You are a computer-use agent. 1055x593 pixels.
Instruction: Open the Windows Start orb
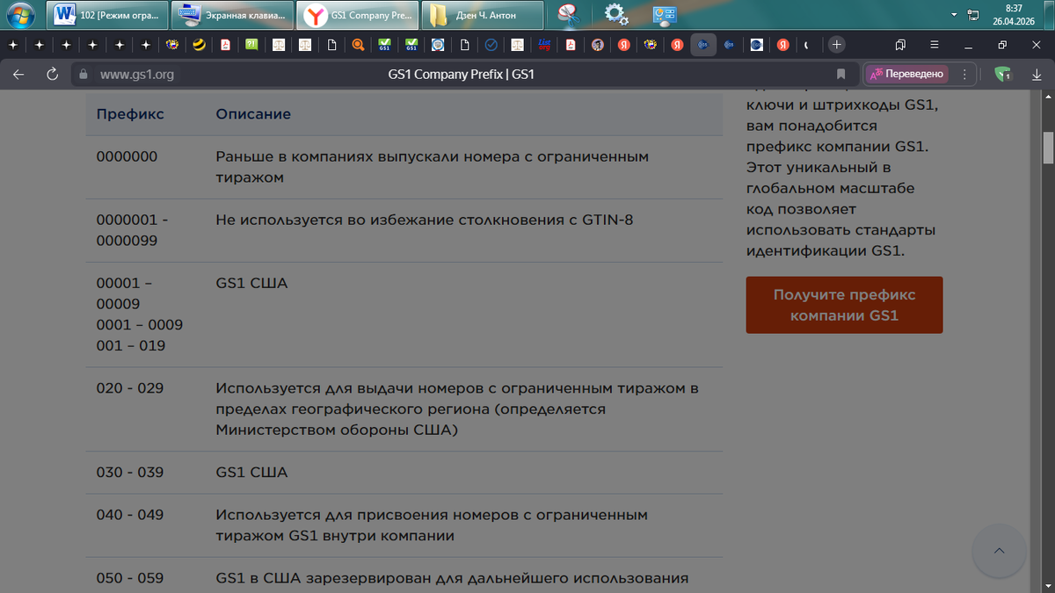pos(21,15)
